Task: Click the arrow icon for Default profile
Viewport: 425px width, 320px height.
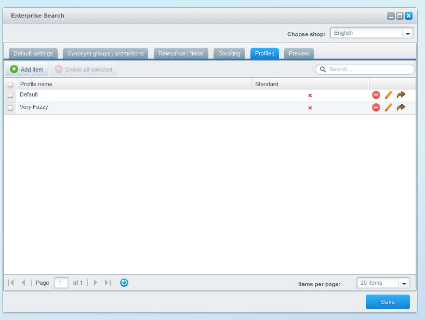Action: (x=401, y=95)
